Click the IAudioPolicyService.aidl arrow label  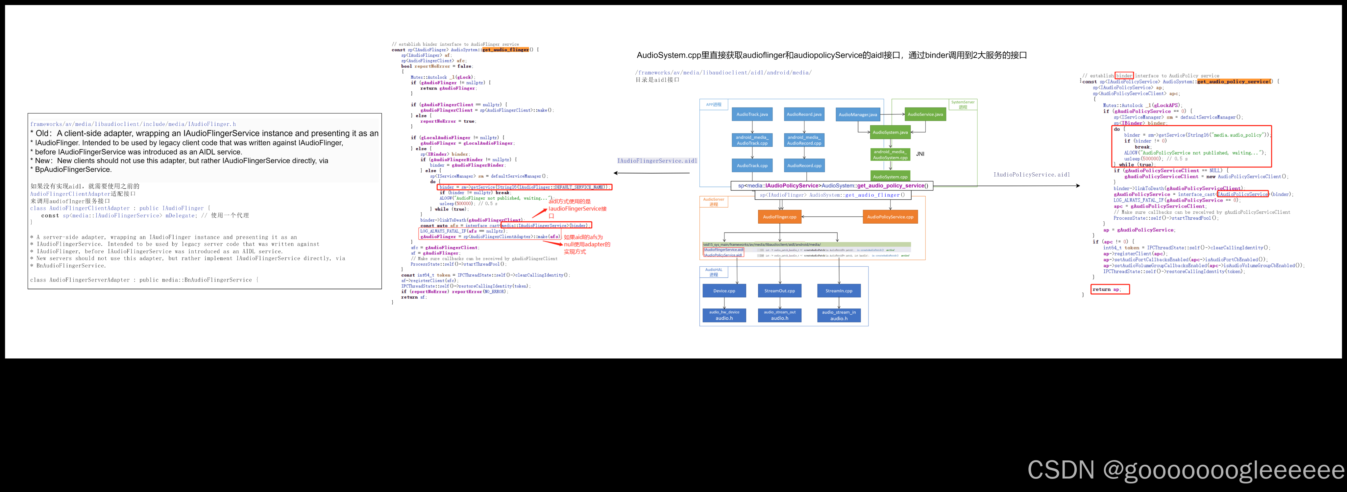[x=1031, y=174]
